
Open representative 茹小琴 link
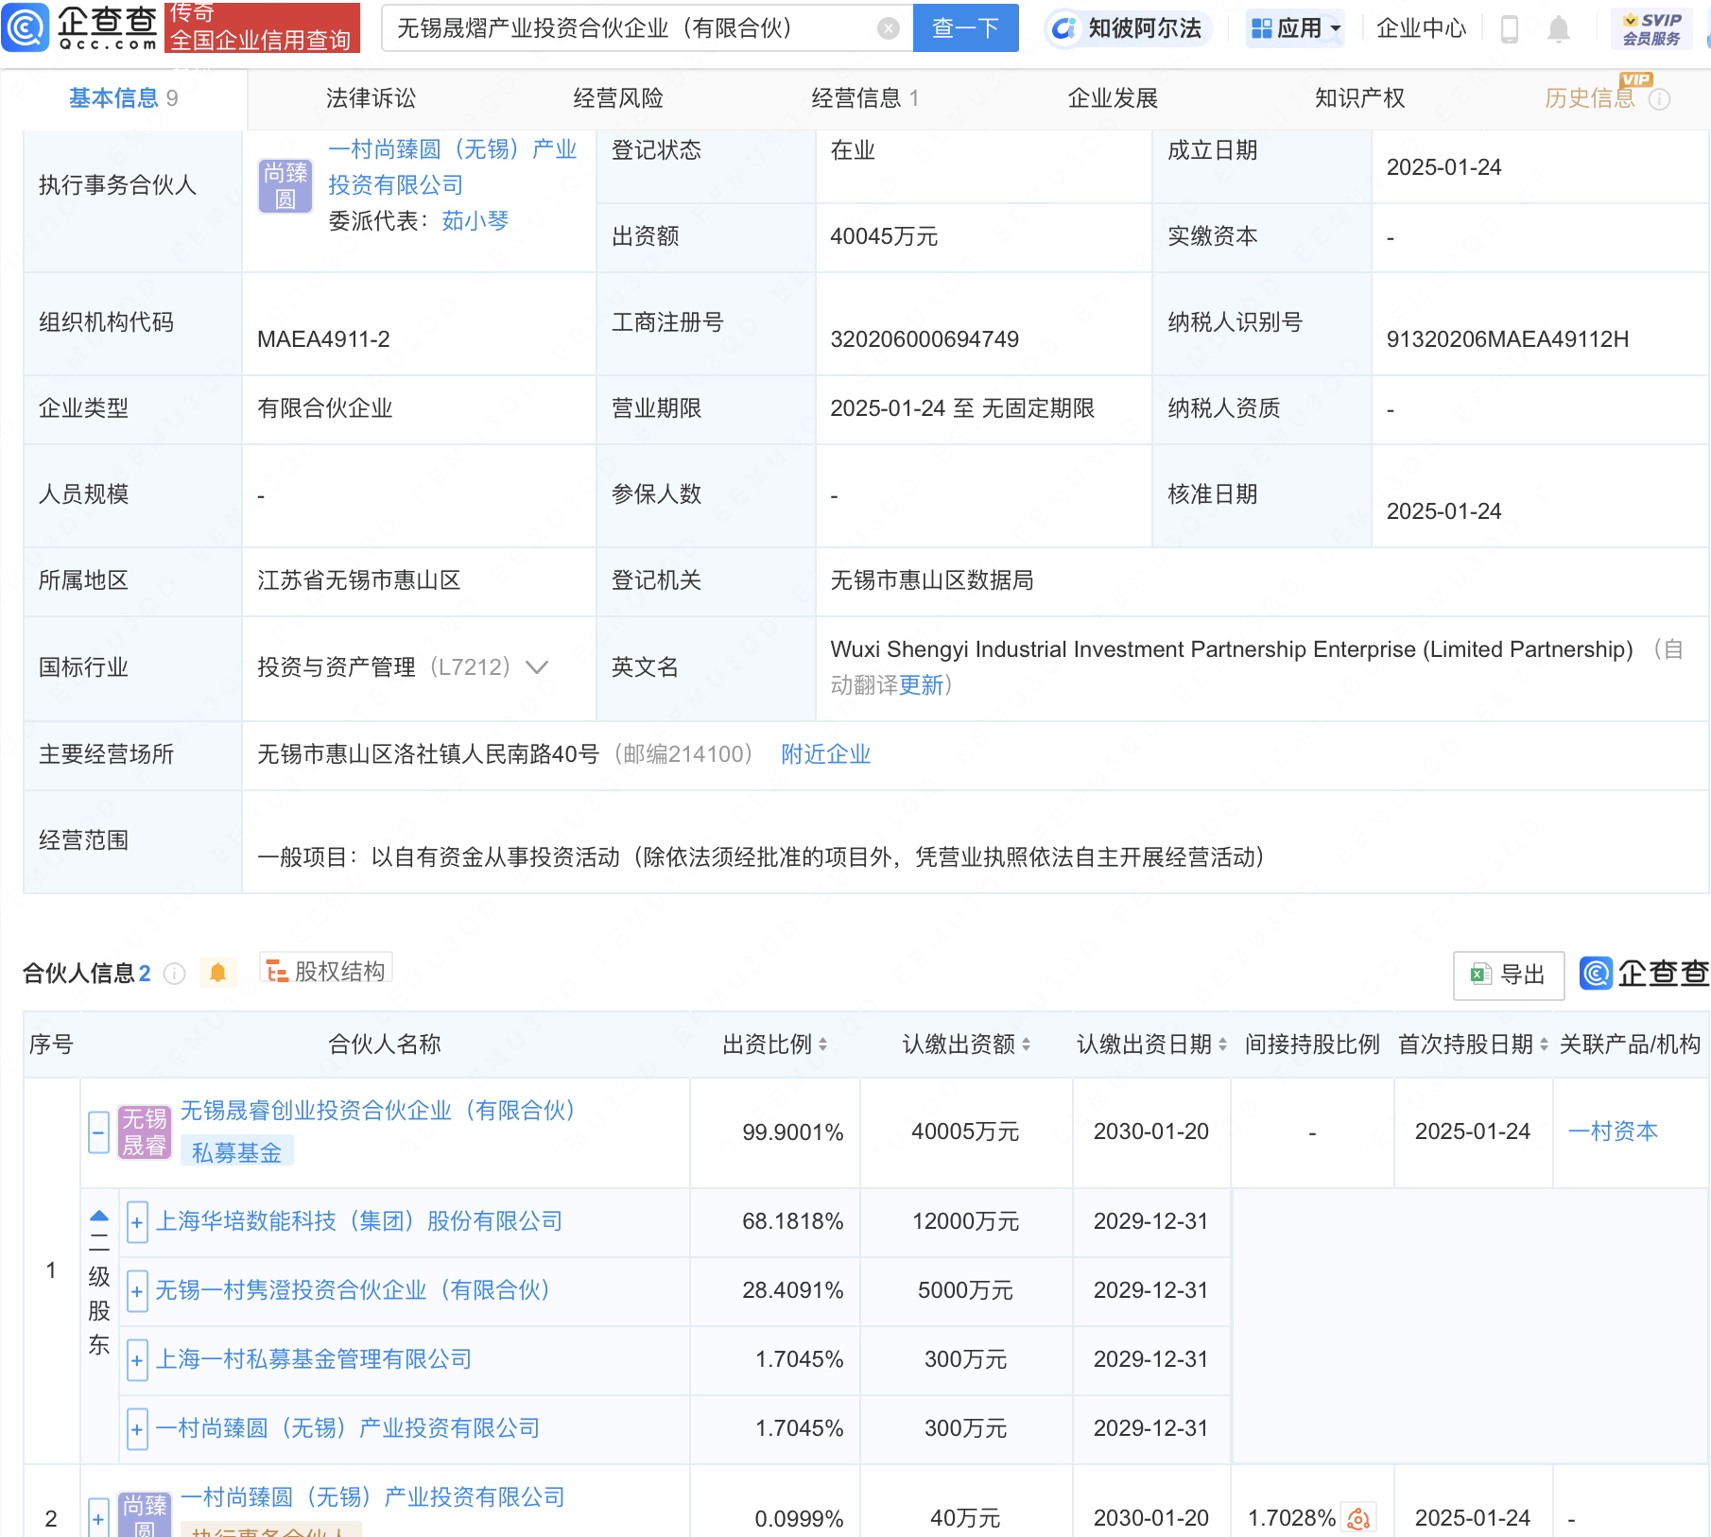[x=475, y=221]
